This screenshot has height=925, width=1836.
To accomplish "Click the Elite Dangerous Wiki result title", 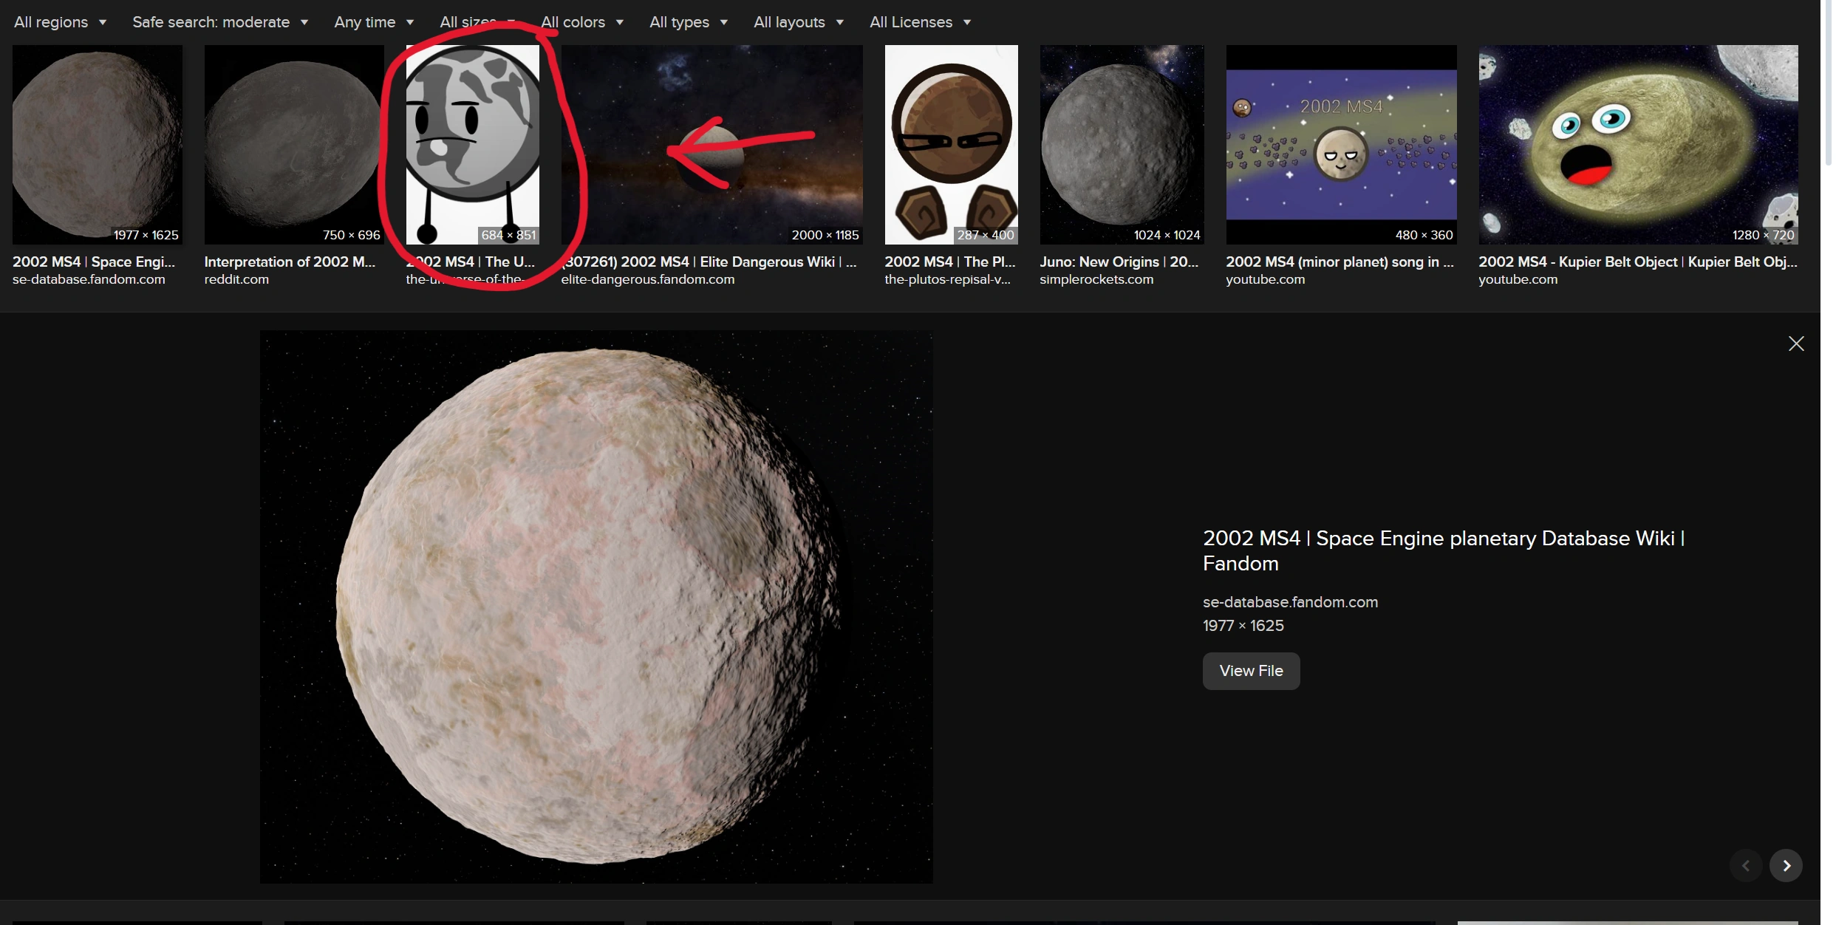I will (x=709, y=262).
